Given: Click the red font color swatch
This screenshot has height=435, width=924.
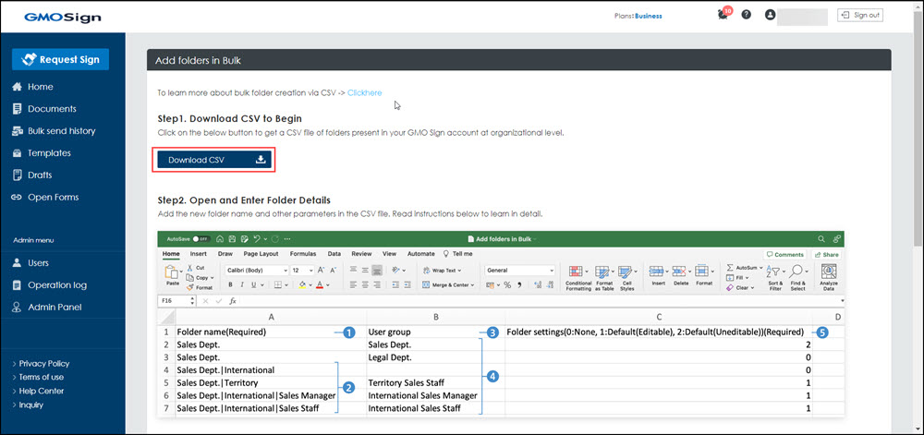Looking at the screenshot, I should point(320,284).
